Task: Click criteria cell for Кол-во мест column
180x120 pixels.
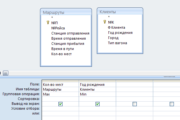Action: (x=60, y=109)
